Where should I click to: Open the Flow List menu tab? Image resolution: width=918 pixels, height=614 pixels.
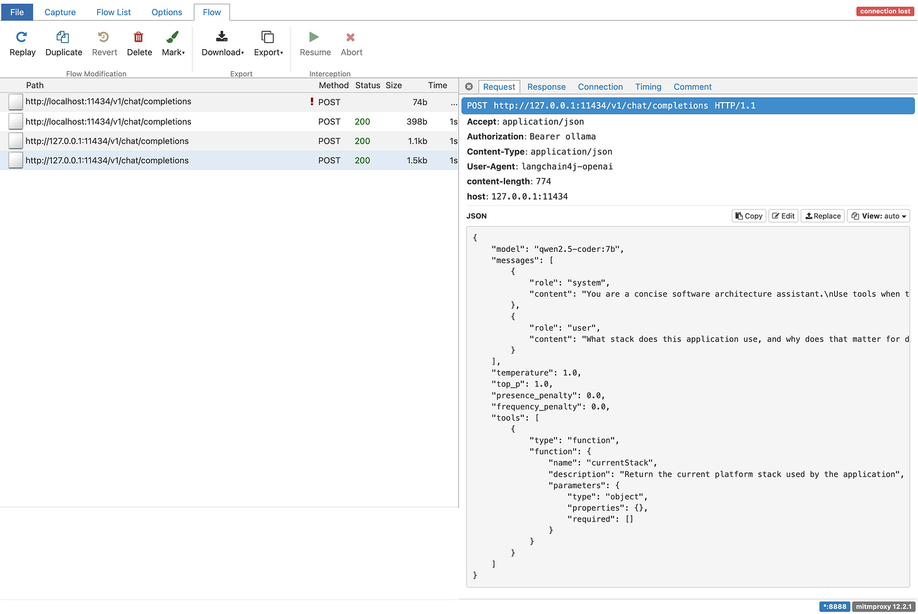[x=113, y=12]
